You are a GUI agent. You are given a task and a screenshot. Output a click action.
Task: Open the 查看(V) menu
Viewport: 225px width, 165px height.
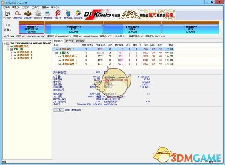(x=45, y=7)
